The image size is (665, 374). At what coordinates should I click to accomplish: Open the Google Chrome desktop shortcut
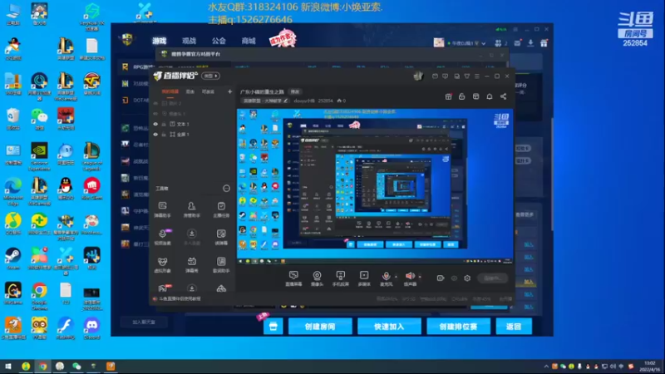[39, 296]
